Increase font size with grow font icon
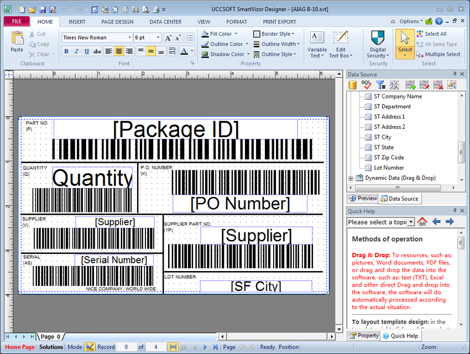The width and height of the screenshot is (470, 354). coord(168,38)
